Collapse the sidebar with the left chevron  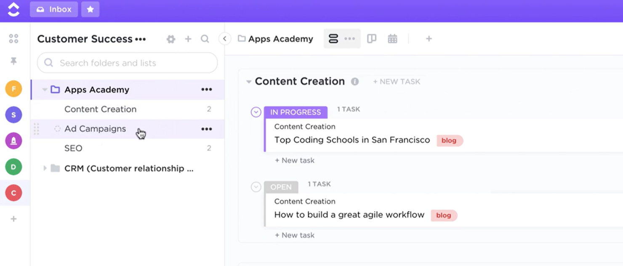coord(225,38)
